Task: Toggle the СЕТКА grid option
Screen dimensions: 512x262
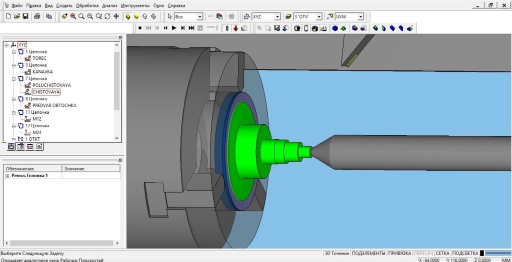Action: pos(441,254)
